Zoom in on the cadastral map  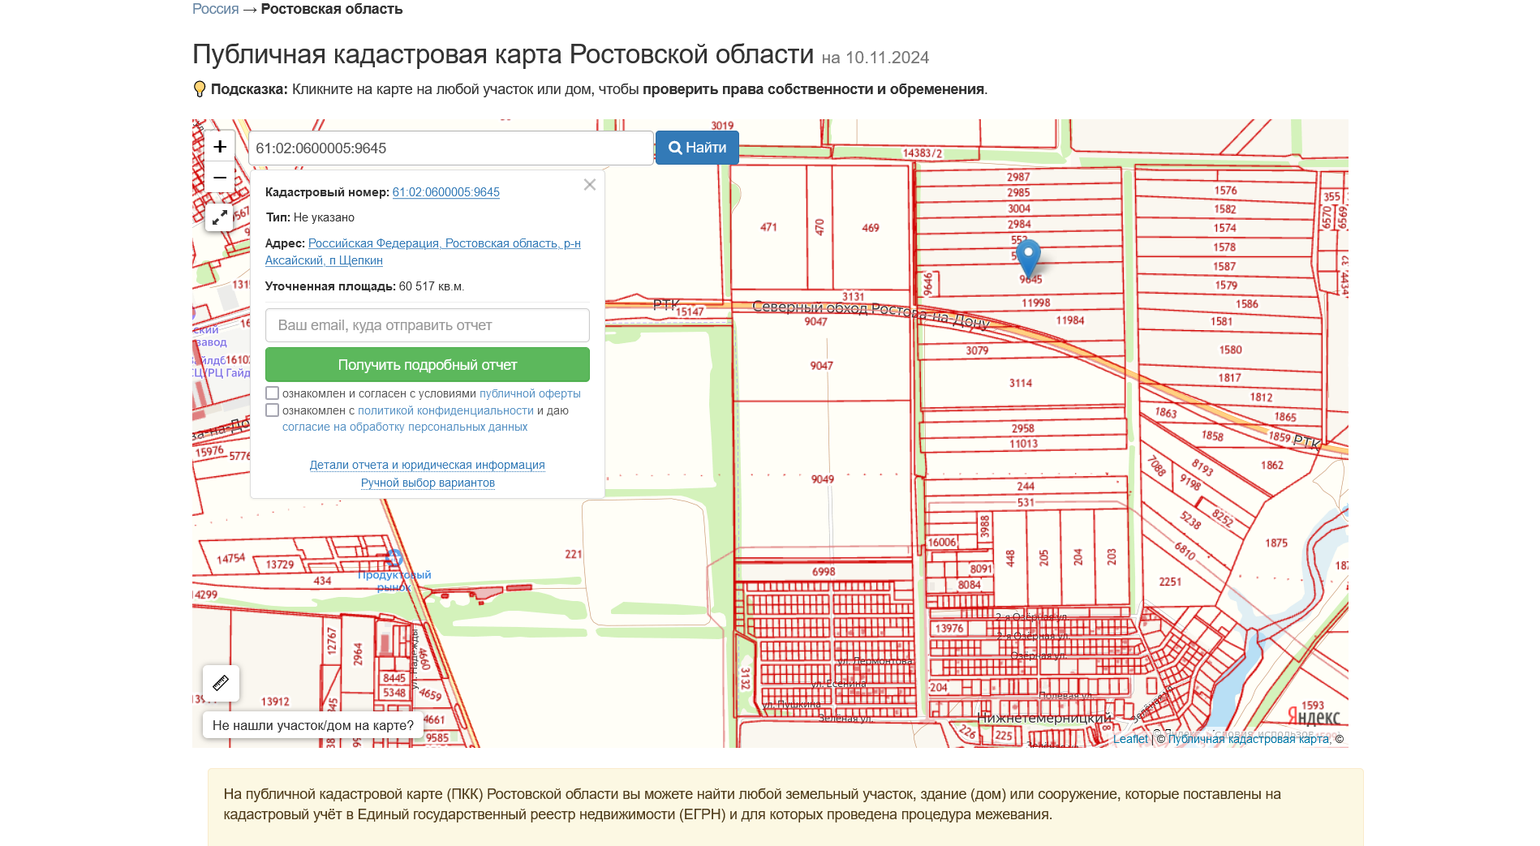pos(219,147)
